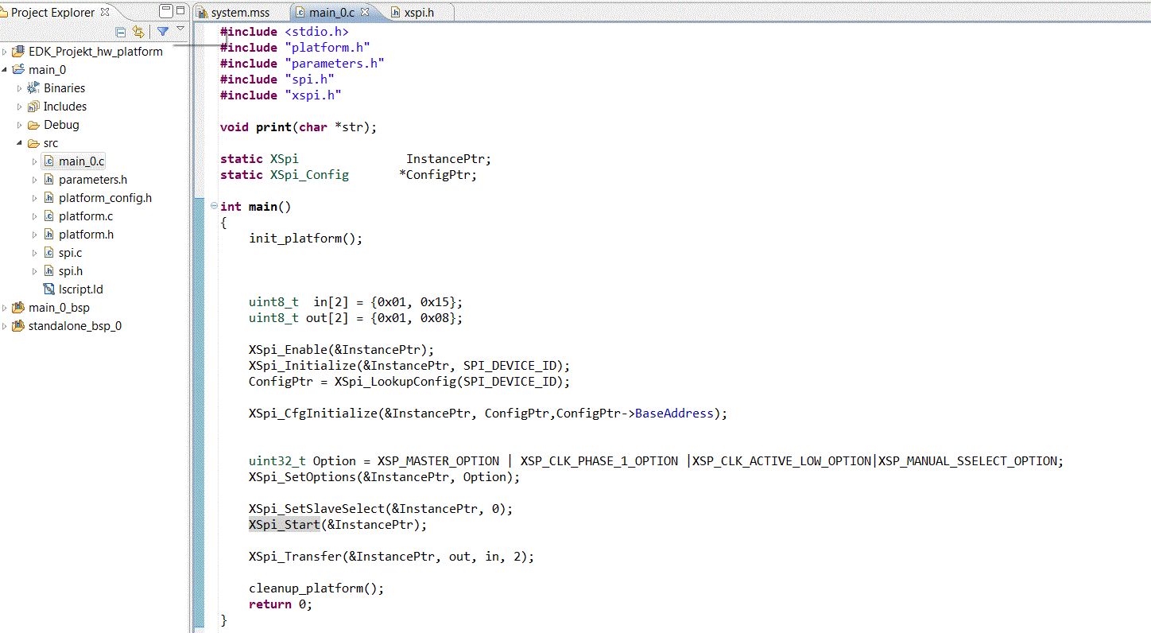Close the main_0.c editor tab
The width and height of the screenshot is (1151, 633).
365,13
